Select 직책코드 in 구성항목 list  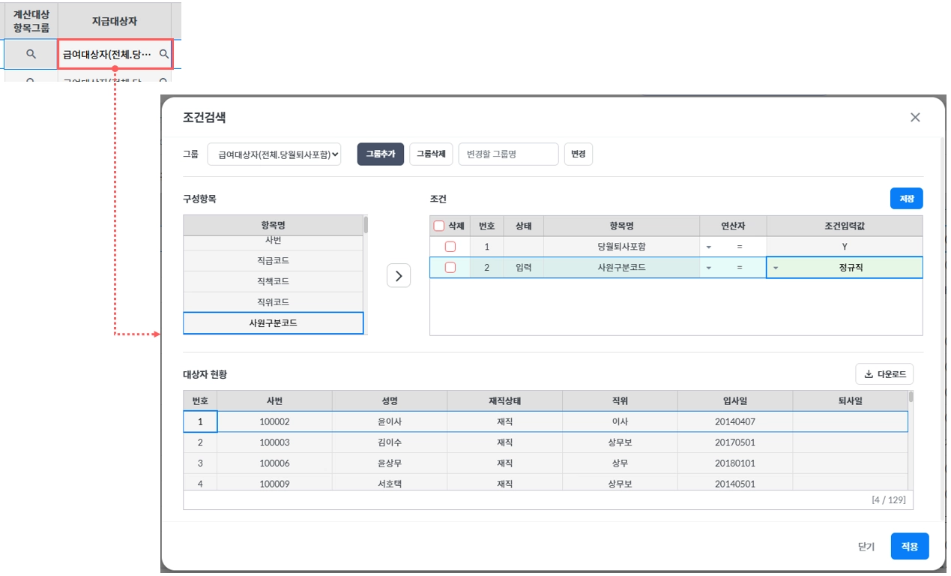274,281
